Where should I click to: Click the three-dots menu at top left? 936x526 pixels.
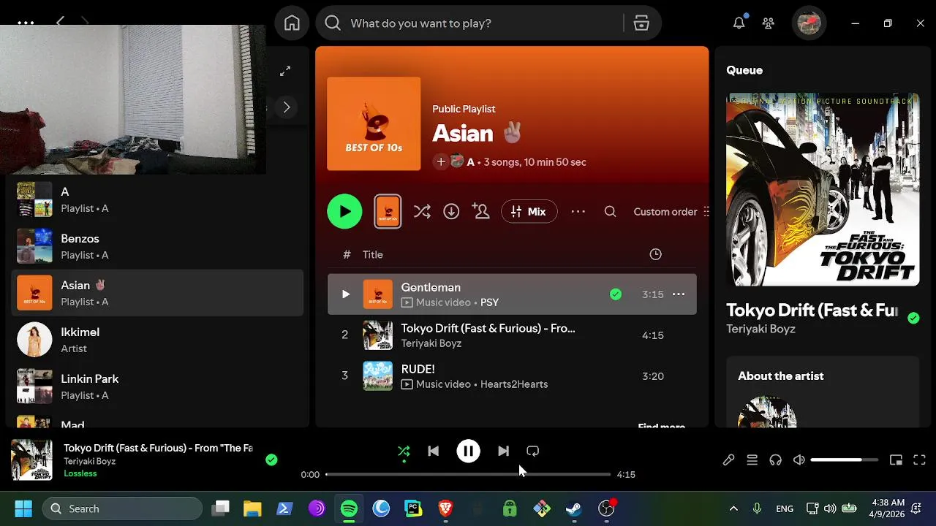pos(26,23)
